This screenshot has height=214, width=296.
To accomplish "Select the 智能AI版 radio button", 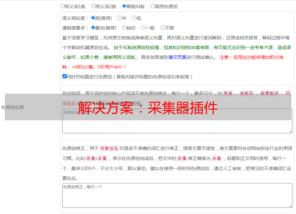I will click(x=124, y=6).
